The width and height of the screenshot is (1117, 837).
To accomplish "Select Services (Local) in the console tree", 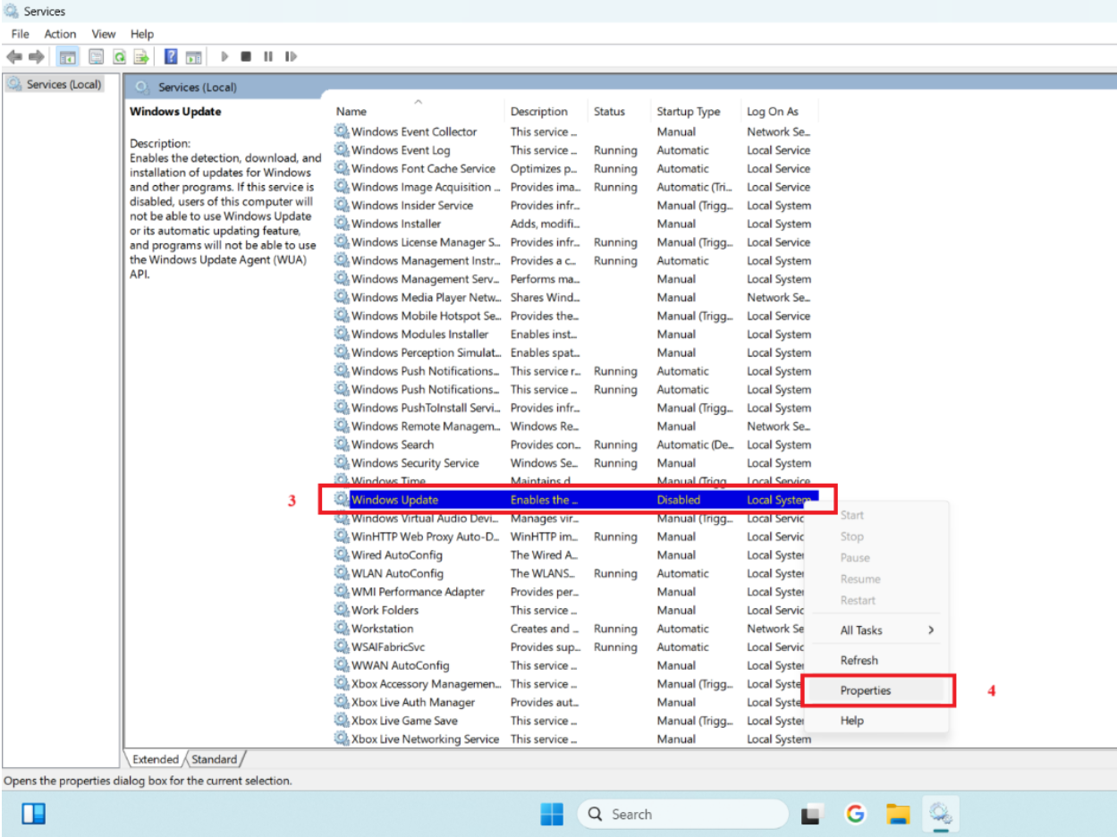I will pos(63,84).
